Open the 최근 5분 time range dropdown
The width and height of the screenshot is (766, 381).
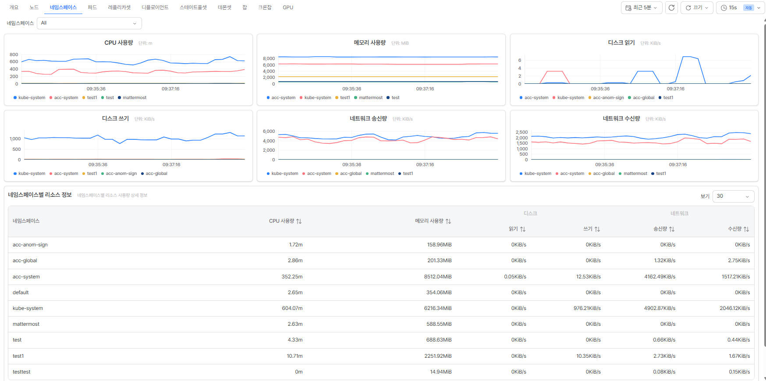[641, 7]
